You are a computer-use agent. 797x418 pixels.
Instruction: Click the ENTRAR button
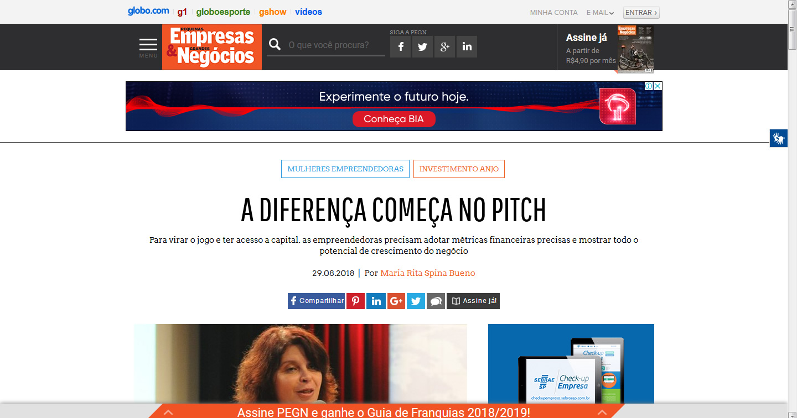click(x=641, y=13)
